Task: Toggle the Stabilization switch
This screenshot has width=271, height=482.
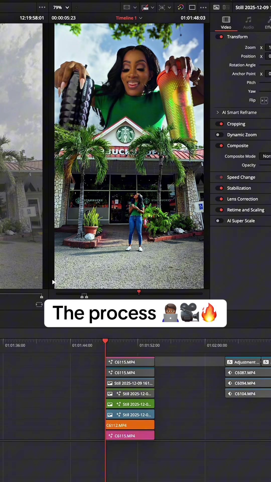Action: [219, 188]
